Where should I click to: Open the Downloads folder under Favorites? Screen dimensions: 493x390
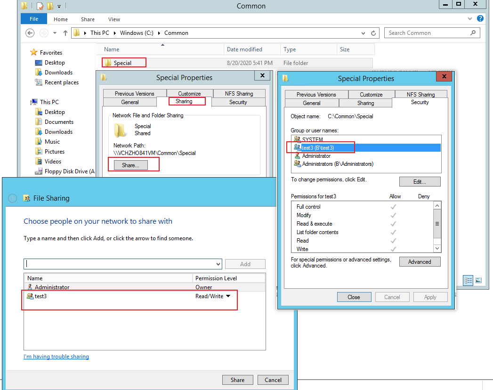click(x=58, y=72)
